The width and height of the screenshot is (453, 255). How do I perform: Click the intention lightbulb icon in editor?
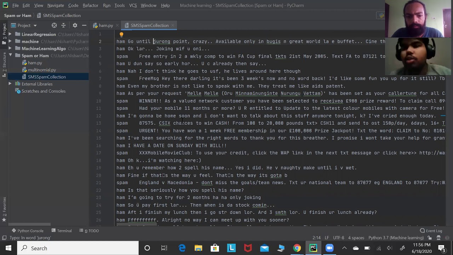point(121,34)
